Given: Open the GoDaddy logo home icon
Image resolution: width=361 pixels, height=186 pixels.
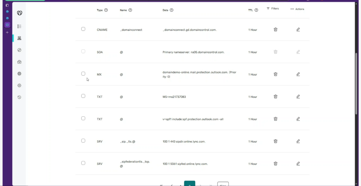Looking at the screenshot, I should pyautogui.click(x=19, y=13).
